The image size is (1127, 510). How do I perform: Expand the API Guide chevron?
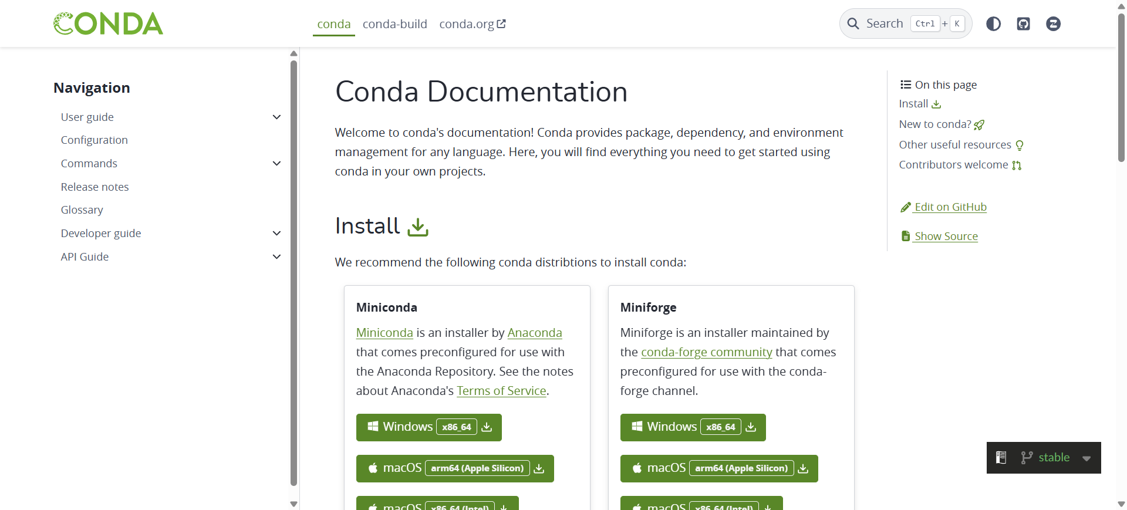pos(276,256)
